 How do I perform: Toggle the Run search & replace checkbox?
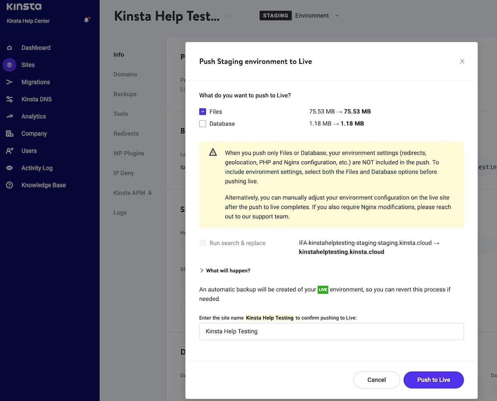pos(203,243)
